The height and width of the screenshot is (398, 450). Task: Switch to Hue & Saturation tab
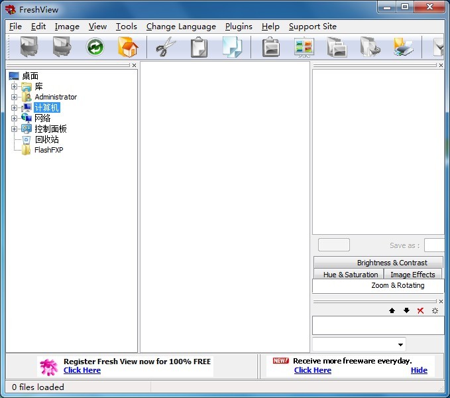349,274
